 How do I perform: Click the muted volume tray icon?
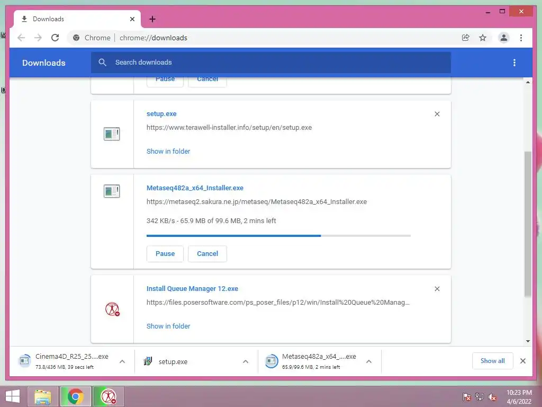492,397
